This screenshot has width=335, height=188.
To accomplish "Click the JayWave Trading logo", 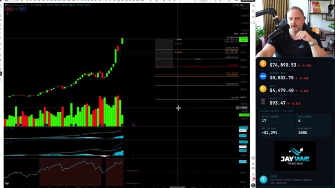I will pyautogui.click(x=295, y=156).
